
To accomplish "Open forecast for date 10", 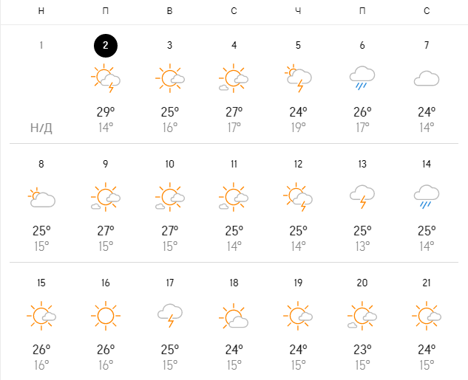I will tap(170, 164).
